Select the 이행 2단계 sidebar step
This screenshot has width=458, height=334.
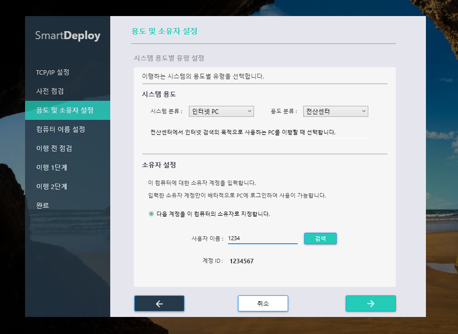(68, 186)
